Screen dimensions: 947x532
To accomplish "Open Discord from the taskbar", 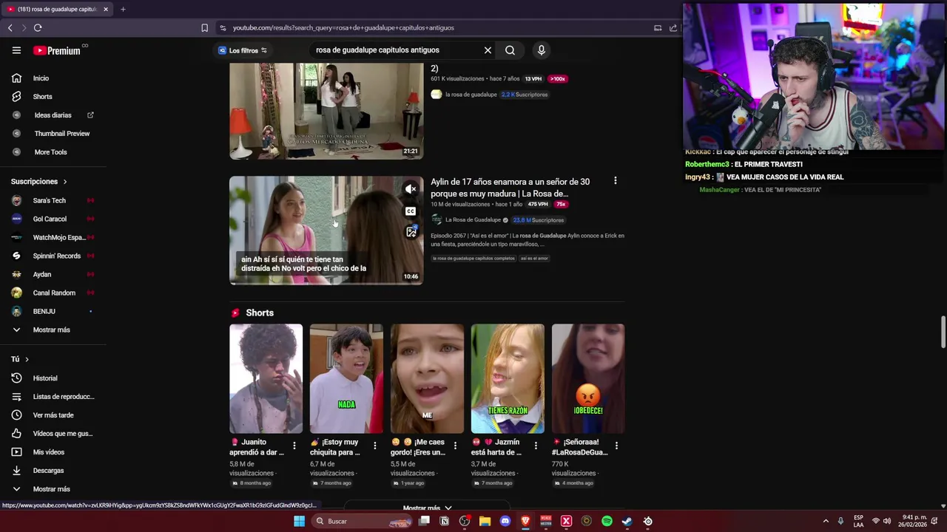I will tap(505, 521).
